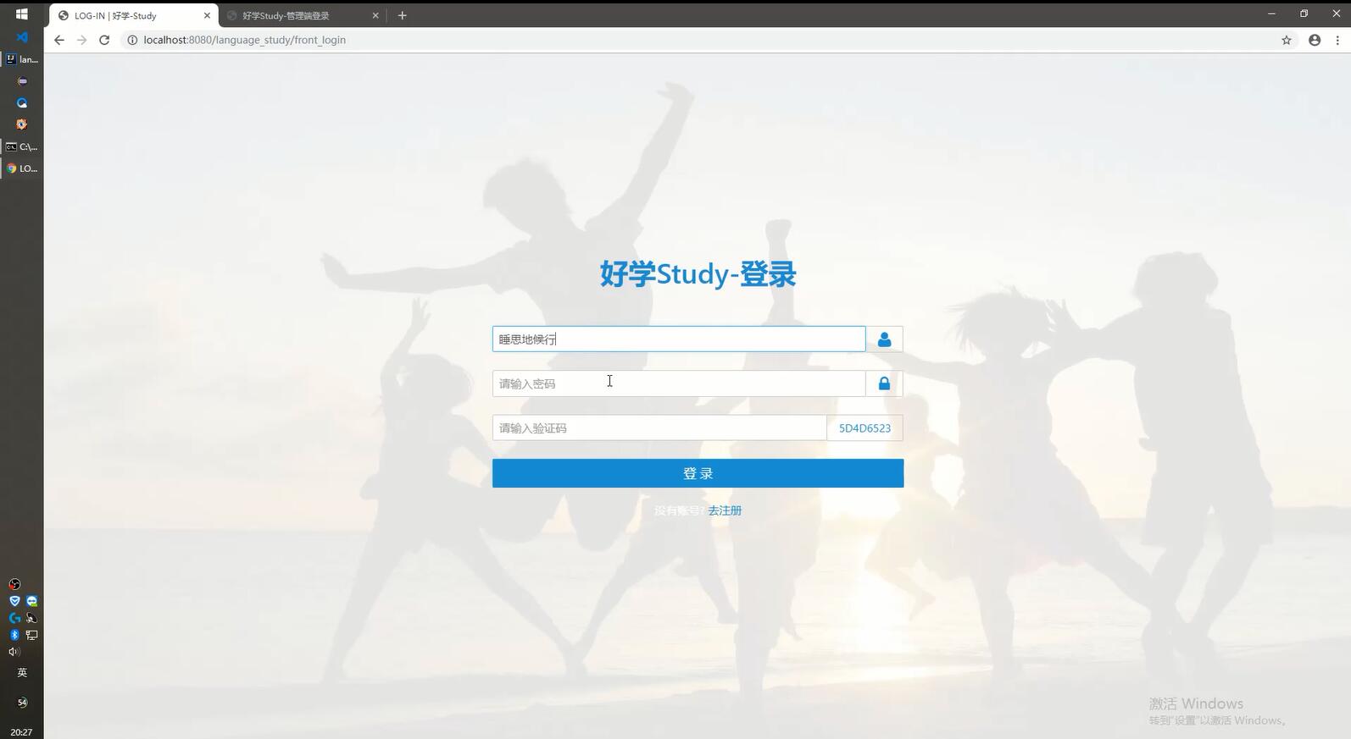Click the user icon beside username field
The image size is (1351, 739).
(884, 339)
